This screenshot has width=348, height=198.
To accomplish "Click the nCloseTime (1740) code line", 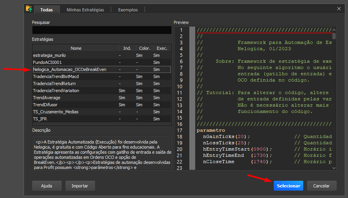I will pyautogui.click(x=237, y=162).
